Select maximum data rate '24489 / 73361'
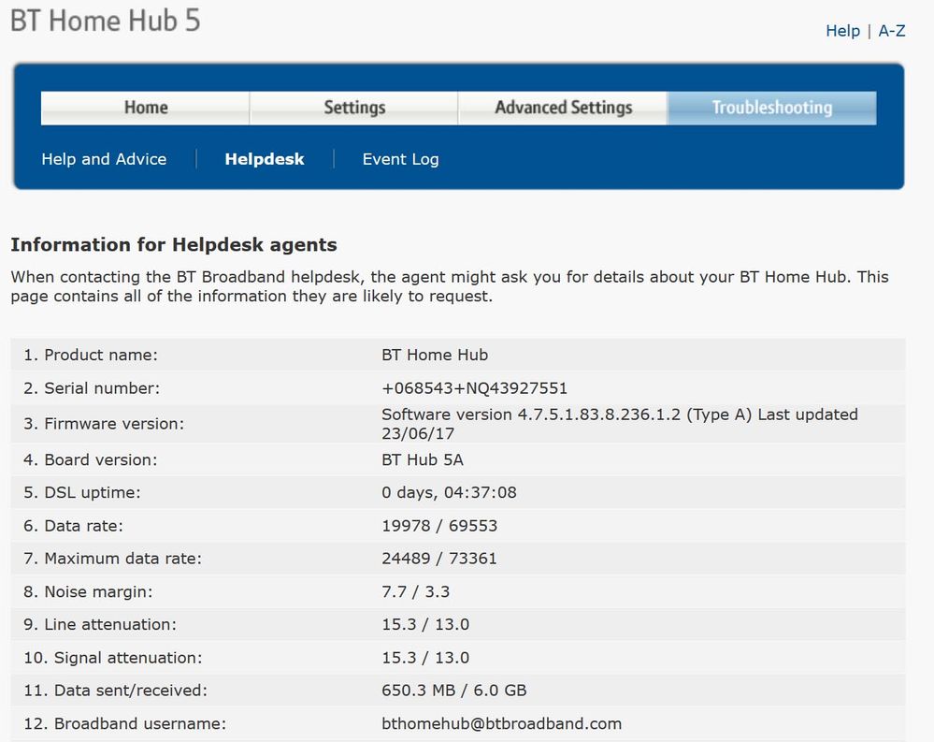This screenshot has width=934, height=742. point(439,559)
